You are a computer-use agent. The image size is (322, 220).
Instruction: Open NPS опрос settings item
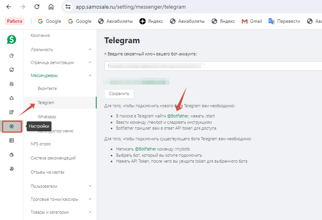[x=41, y=144]
